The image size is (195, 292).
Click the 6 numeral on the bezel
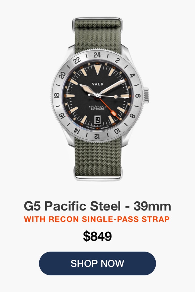click(138, 96)
